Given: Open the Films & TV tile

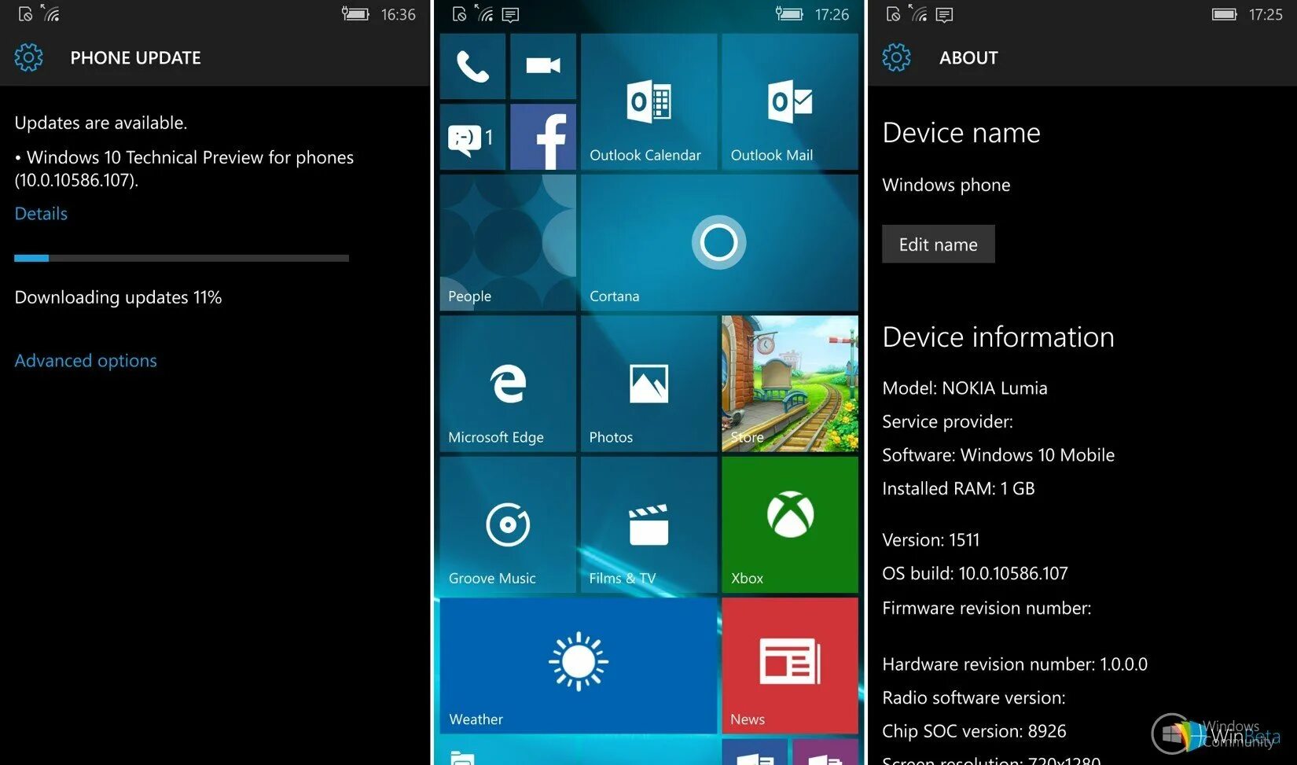Looking at the screenshot, I should 648,524.
